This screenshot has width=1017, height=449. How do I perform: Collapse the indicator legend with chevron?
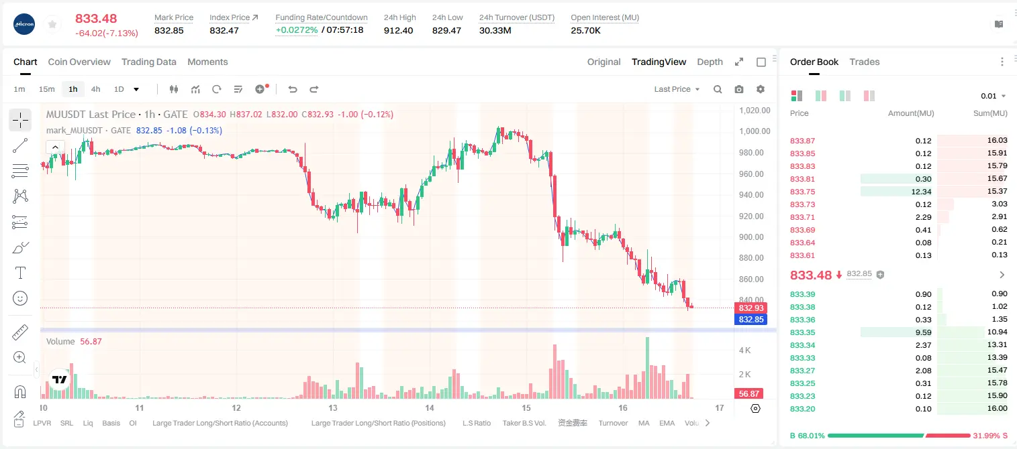pyautogui.click(x=55, y=147)
